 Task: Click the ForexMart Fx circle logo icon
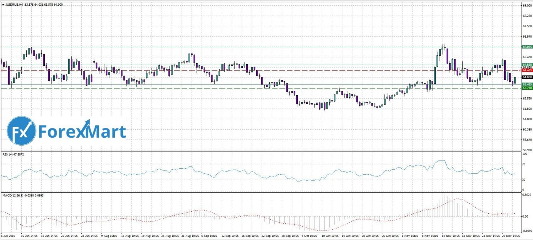pyautogui.click(x=21, y=131)
